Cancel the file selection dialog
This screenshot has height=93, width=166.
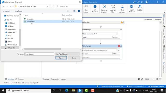74,58
